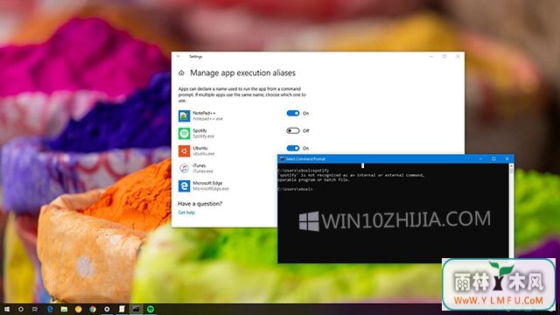Click the Ubuntu app icon
This screenshot has width=560, height=315.
(185, 150)
